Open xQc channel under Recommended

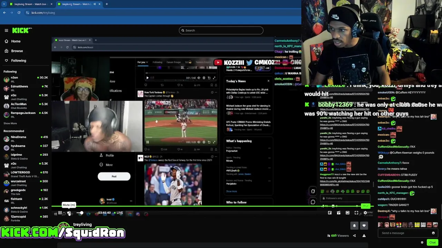point(26,165)
